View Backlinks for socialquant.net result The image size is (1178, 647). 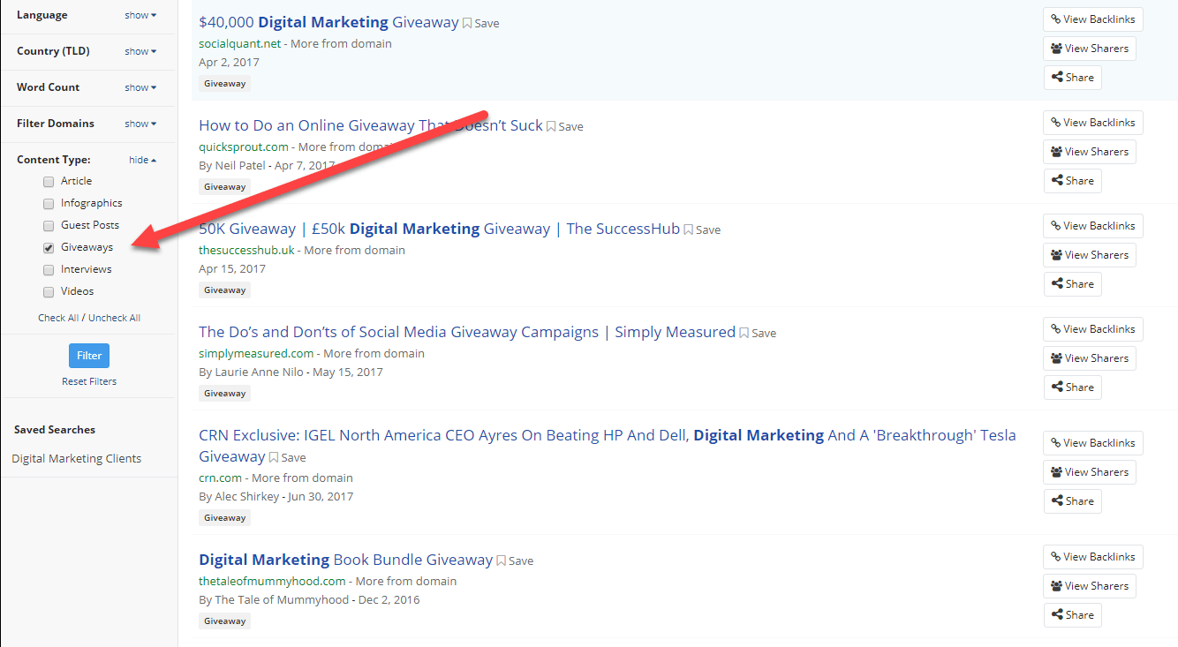coord(1093,19)
